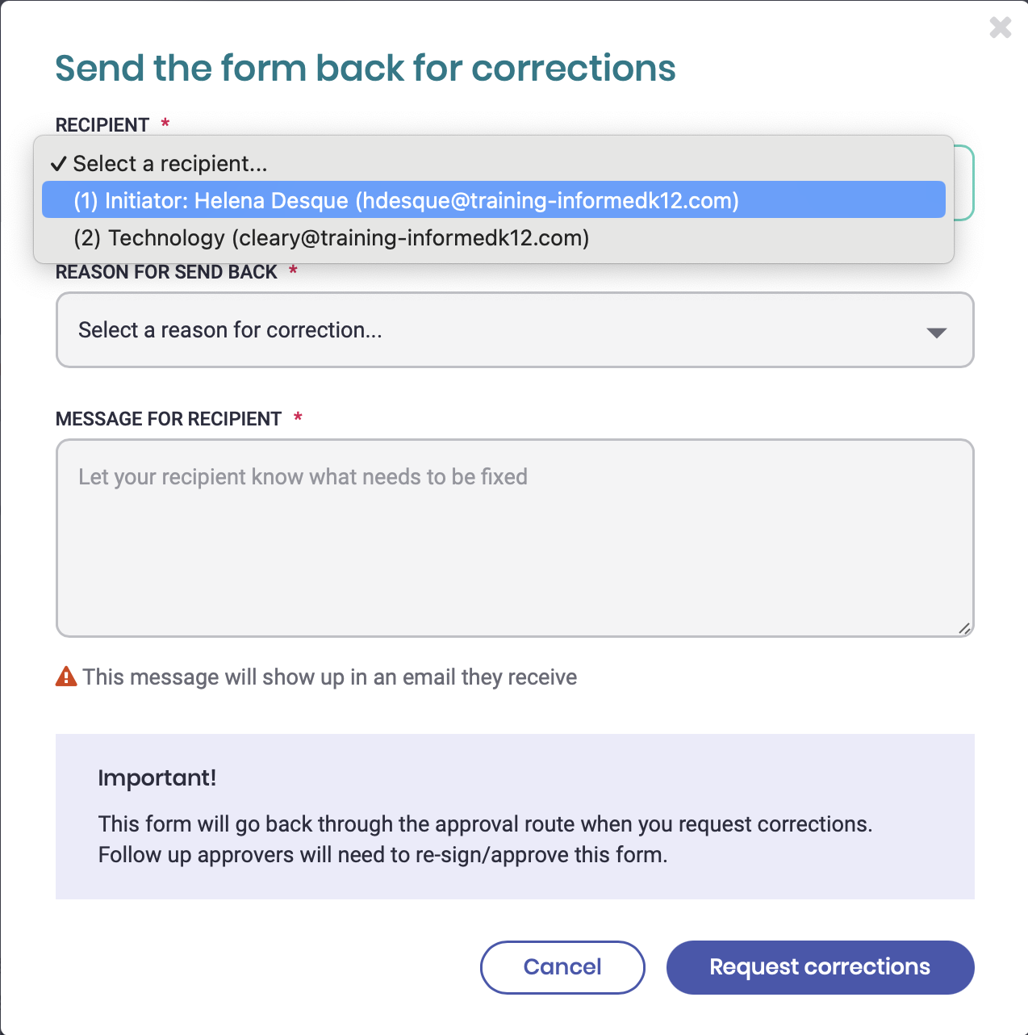
Task: Focus the message for recipient text area
Action: click(x=515, y=538)
